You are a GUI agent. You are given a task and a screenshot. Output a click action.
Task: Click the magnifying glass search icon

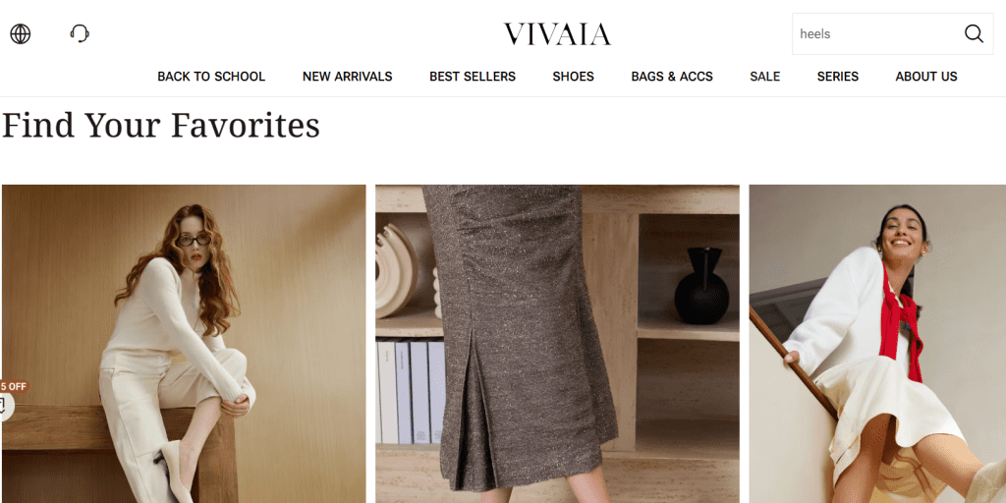974,33
